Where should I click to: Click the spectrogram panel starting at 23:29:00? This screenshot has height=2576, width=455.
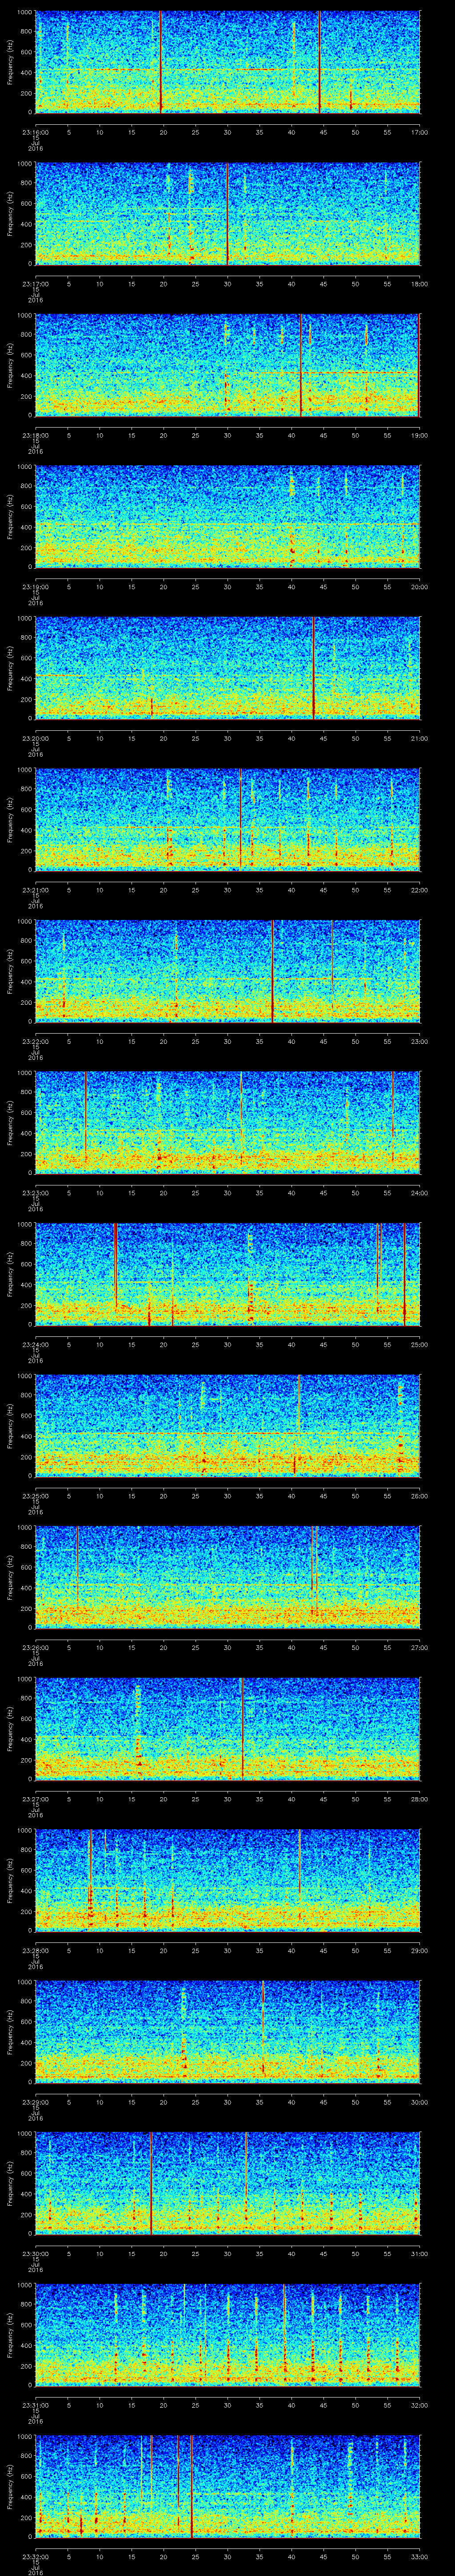point(227,2032)
